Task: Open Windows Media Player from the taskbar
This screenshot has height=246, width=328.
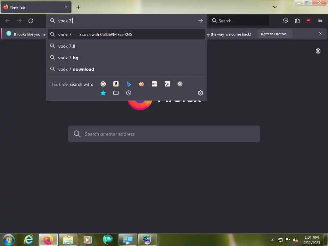Action: (x=88, y=240)
